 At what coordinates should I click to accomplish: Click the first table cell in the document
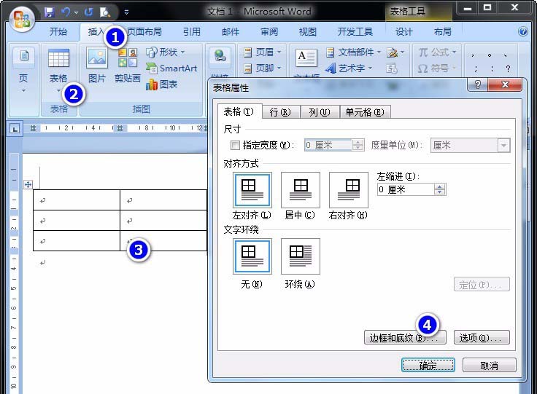point(77,200)
